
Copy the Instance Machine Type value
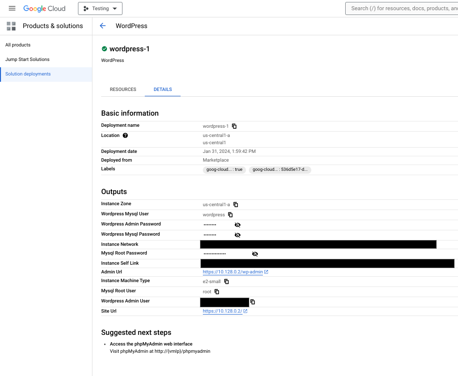click(x=226, y=282)
